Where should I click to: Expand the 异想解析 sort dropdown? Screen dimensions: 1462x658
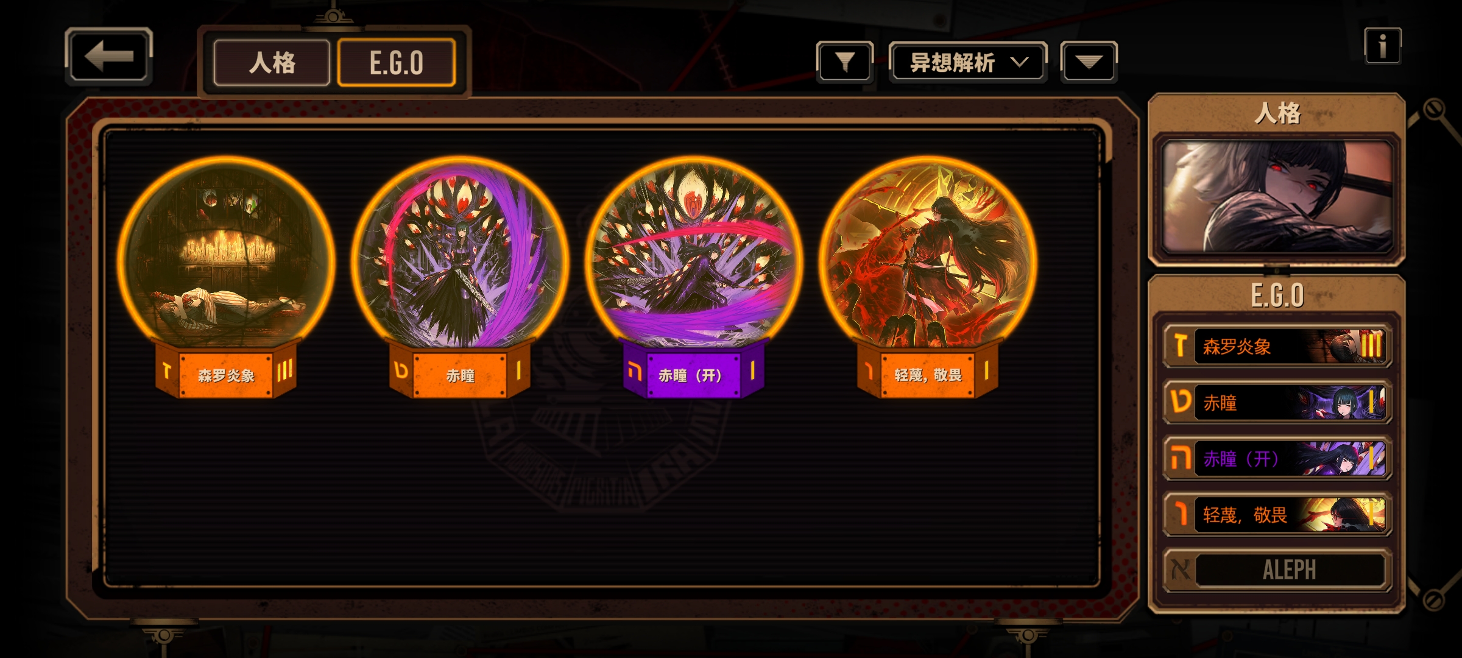(x=968, y=62)
